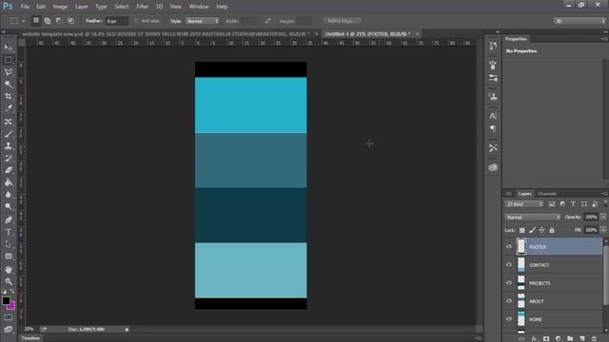Create new adjustment layer icon

[x=559, y=339]
